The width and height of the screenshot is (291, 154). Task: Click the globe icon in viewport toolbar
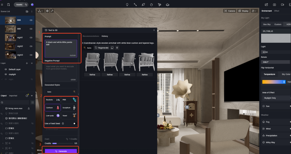[x=47, y=11]
